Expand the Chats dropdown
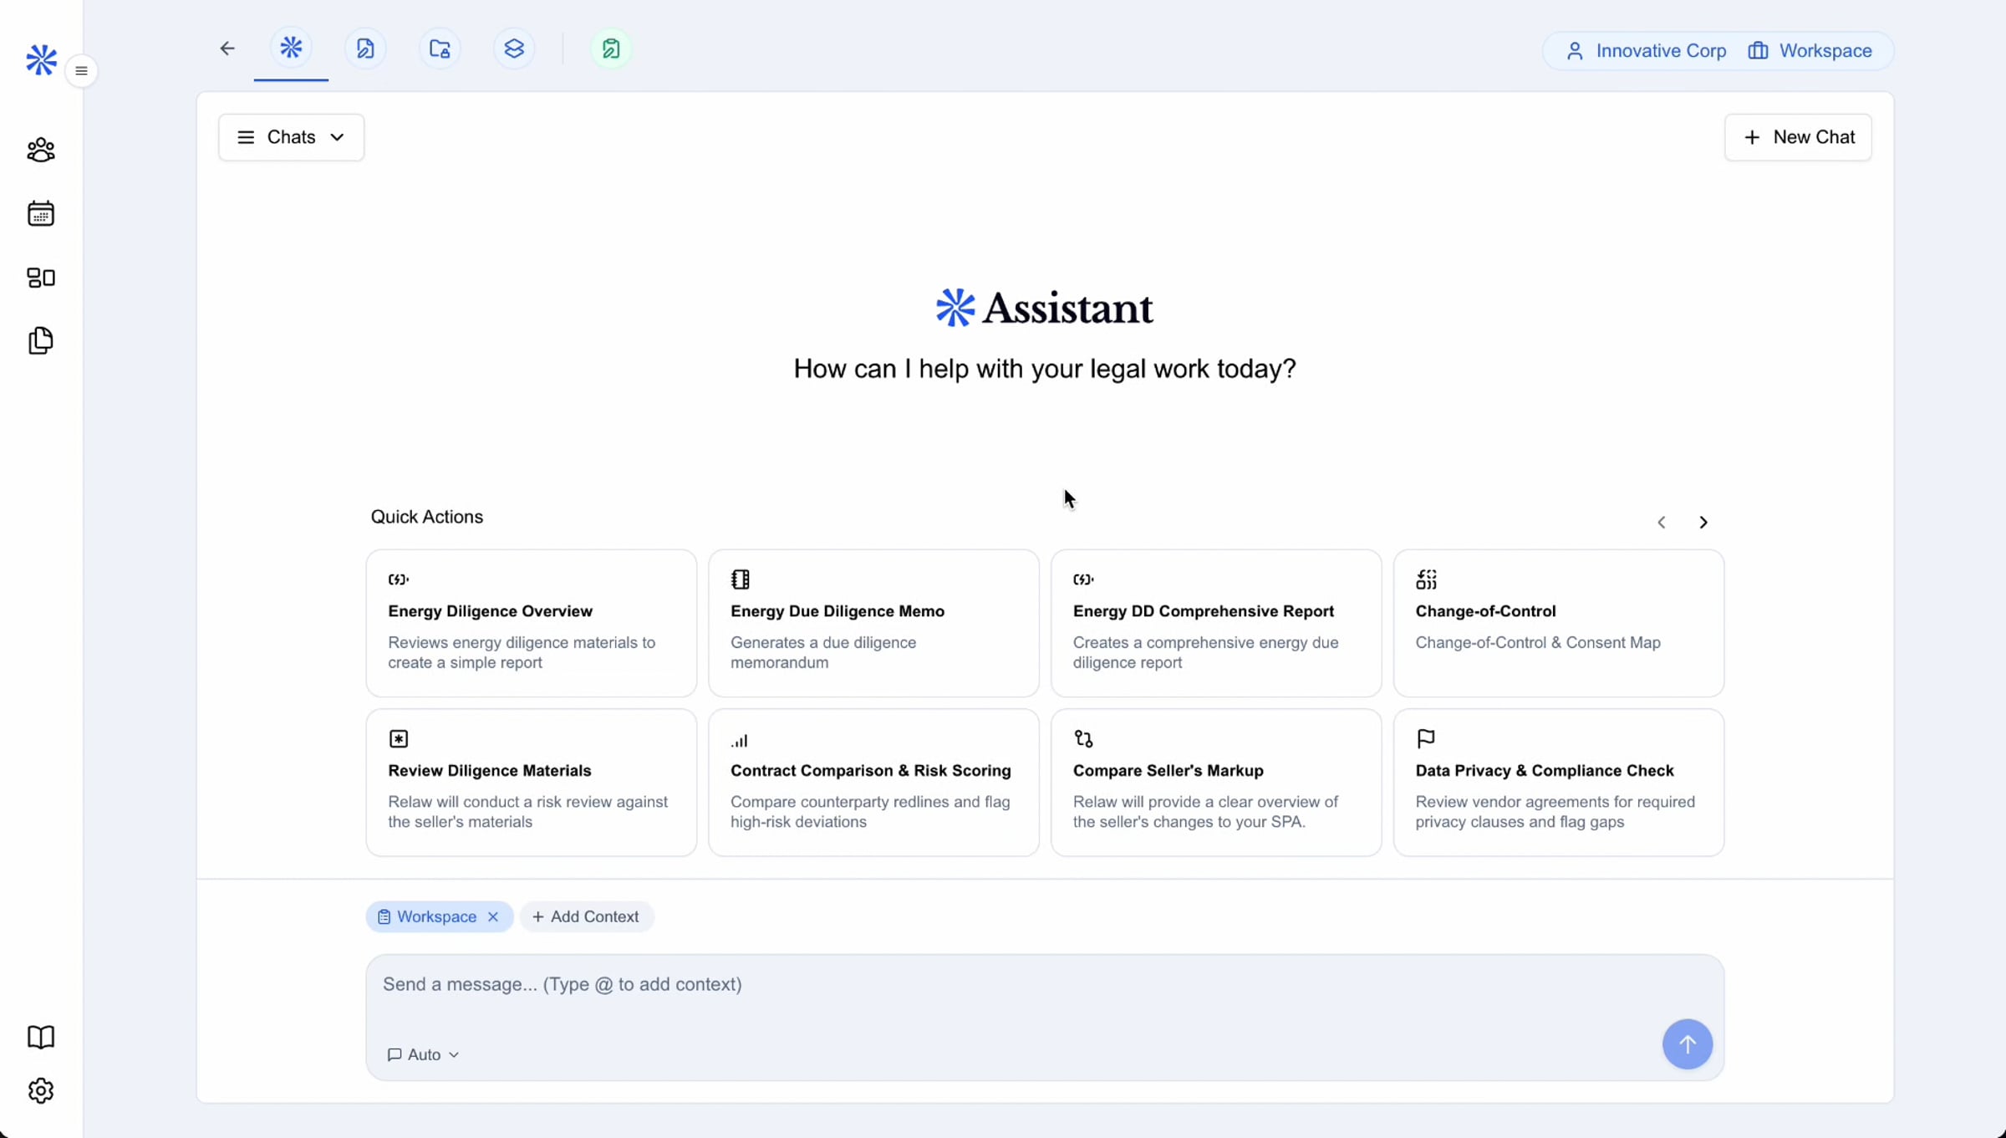 coord(291,137)
